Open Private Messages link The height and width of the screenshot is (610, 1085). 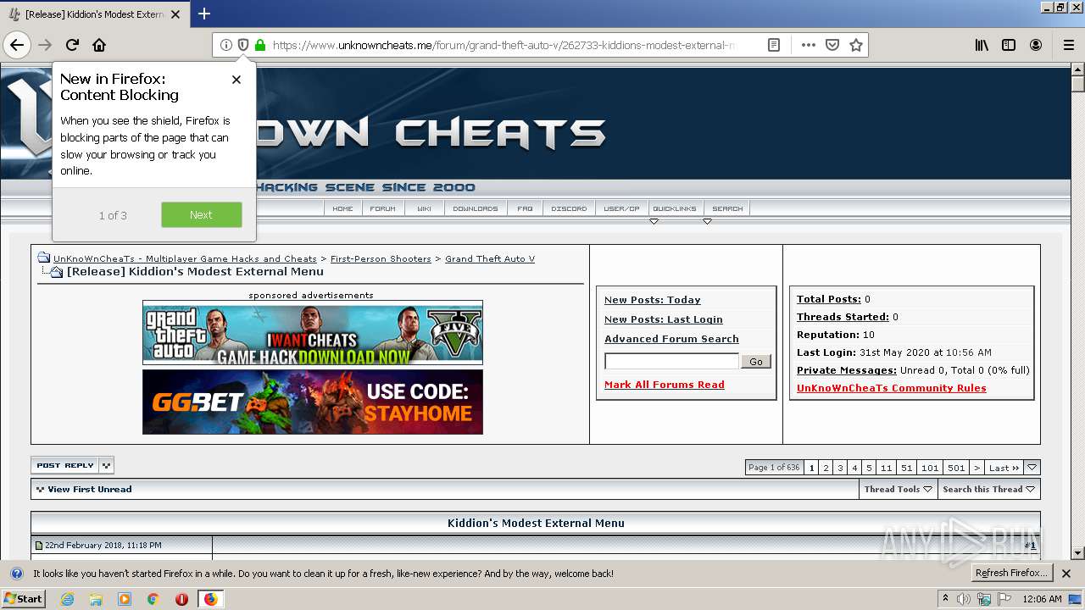click(x=847, y=370)
